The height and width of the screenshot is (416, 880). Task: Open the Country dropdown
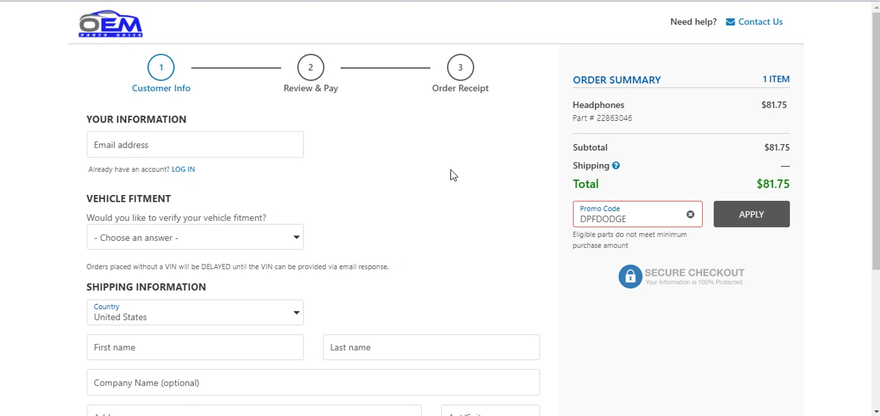195,312
